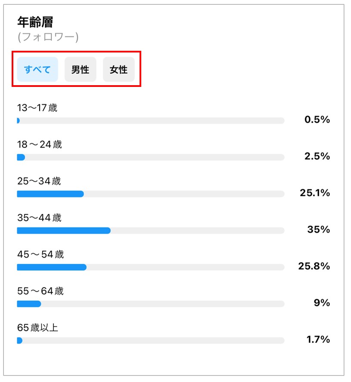Click the 35〜44歳 age label
Viewport: 351px width, 382px height.
tap(39, 218)
